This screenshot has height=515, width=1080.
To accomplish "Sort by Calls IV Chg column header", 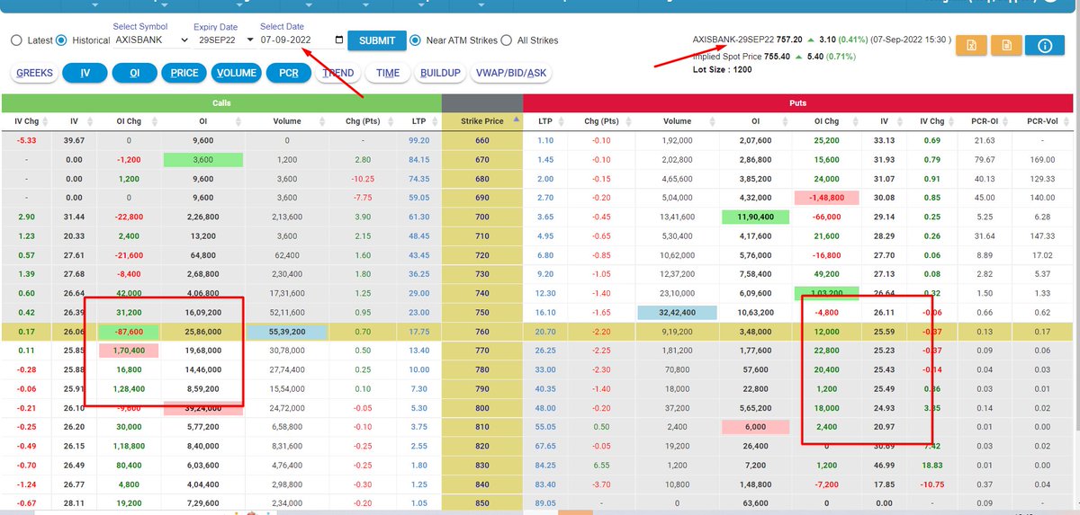I will coord(26,120).
